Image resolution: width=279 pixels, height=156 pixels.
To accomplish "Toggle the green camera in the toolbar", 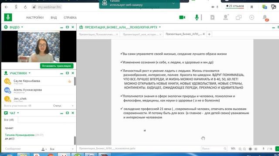I will [x=182, y=17].
